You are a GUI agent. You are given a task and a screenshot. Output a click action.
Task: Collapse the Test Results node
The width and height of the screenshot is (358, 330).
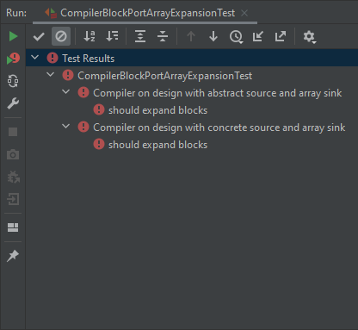pos(34,57)
